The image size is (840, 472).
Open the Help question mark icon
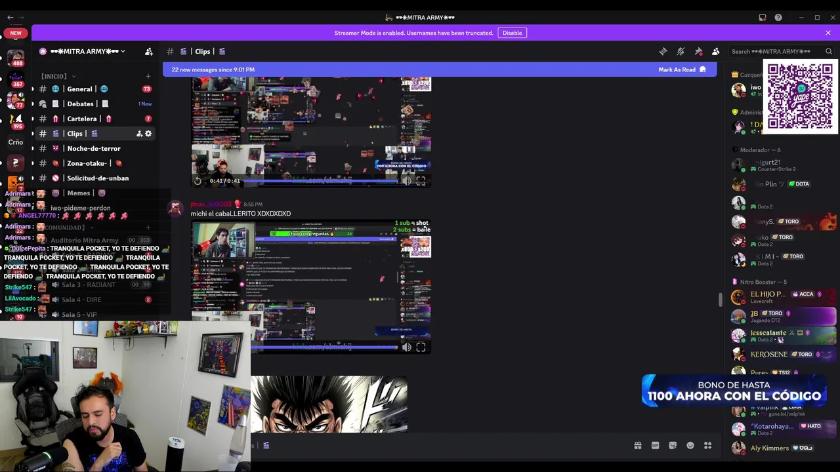click(778, 18)
